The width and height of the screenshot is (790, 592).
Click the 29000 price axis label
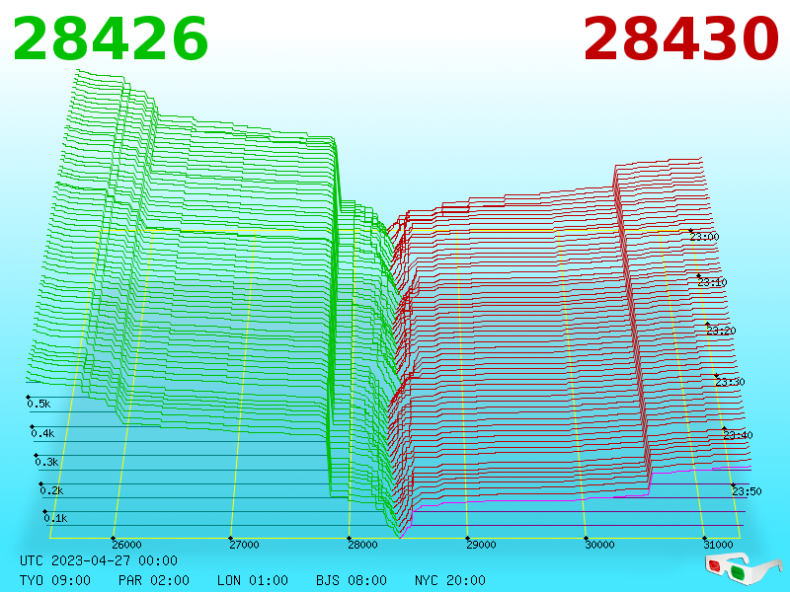pos(481,545)
